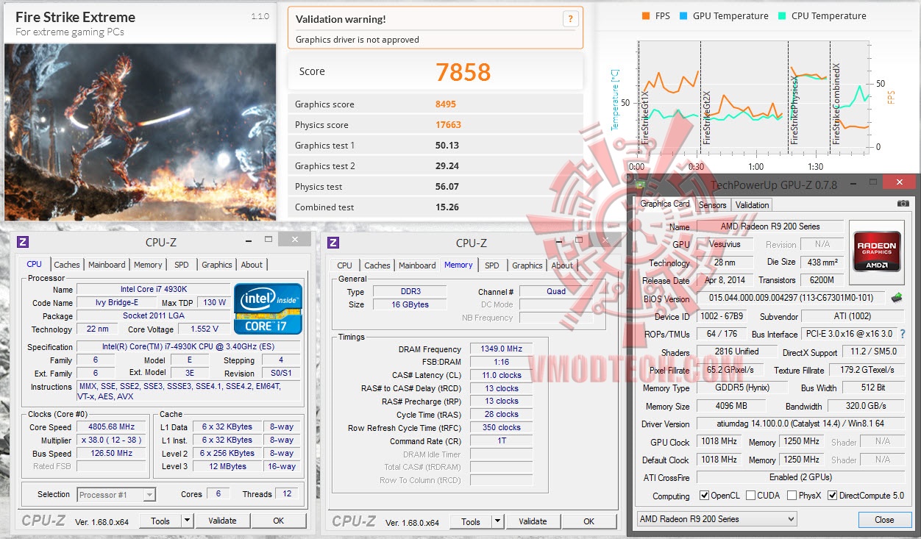Image resolution: width=921 pixels, height=539 pixels.
Task: Click the orange FPS legend swatch
Action: [645, 16]
